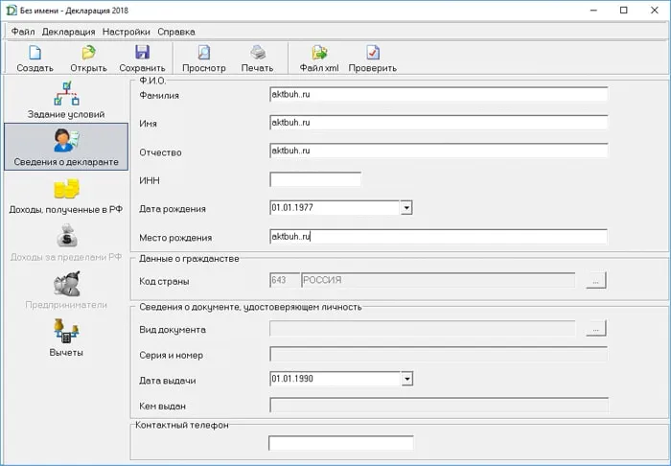Click the browse button next to Вид документа

point(597,329)
